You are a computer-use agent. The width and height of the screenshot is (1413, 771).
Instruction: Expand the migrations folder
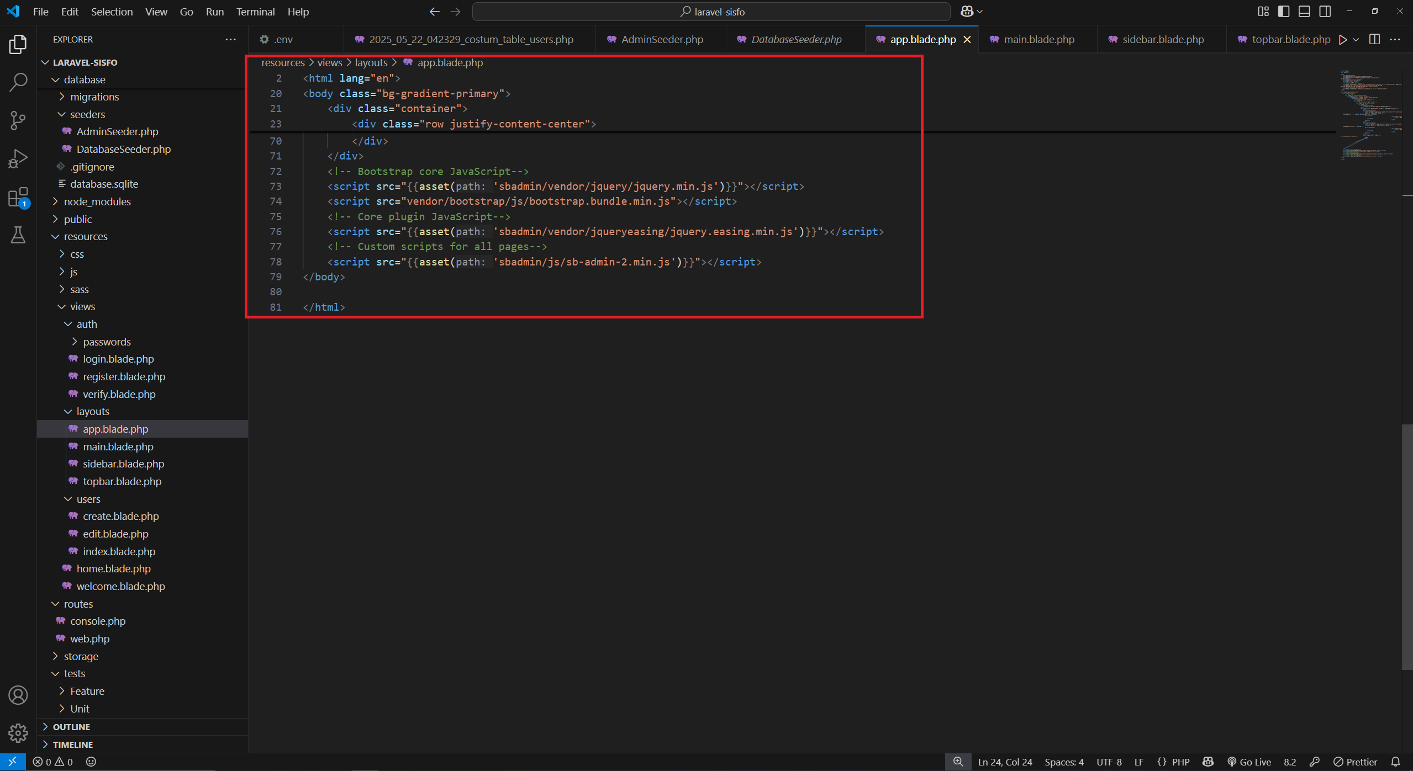[x=94, y=97]
